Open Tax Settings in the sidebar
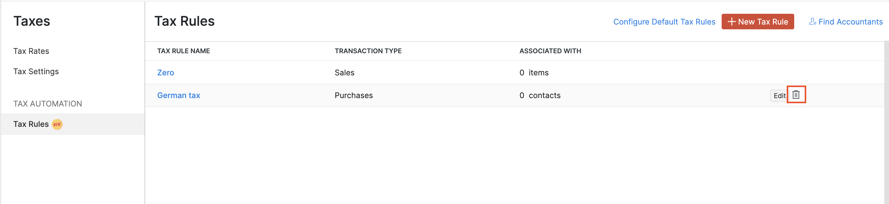 click(36, 71)
